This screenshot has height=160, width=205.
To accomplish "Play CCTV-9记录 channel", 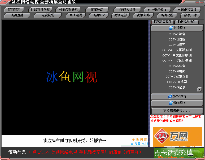I will (177, 87).
